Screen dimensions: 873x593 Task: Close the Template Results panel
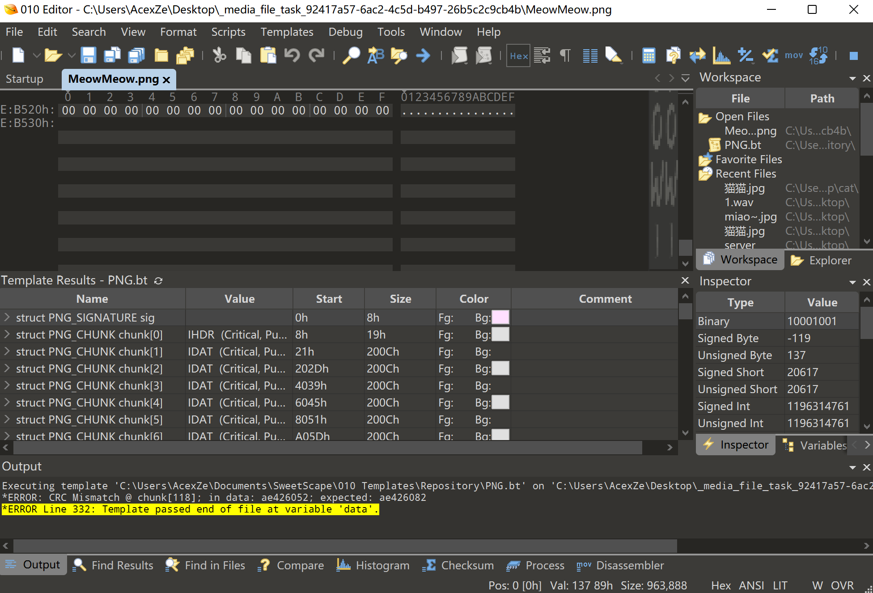685,280
